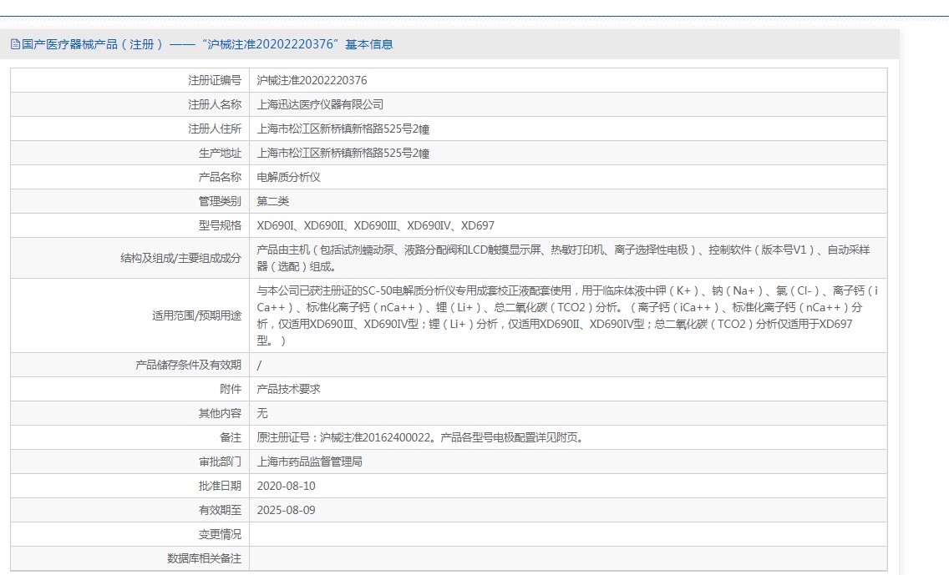Select product name 电解质分析仪
The width and height of the screenshot is (949, 575).
tap(289, 177)
